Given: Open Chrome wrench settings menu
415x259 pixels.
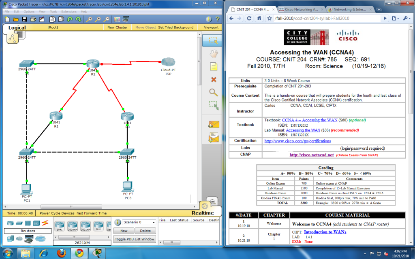Looking at the screenshot, I should [406, 18].
